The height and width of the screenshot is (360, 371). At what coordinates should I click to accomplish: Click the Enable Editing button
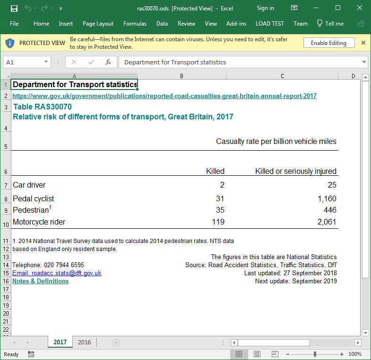(328, 43)
